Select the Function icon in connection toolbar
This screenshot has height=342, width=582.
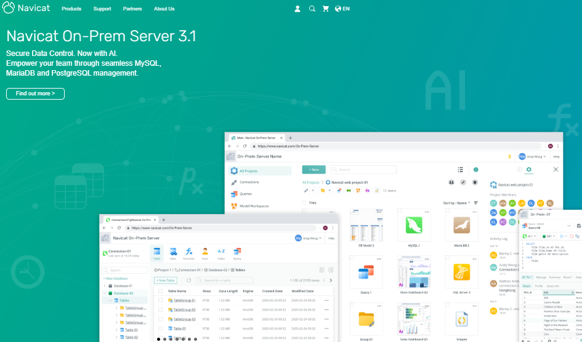tap(189, 254)
